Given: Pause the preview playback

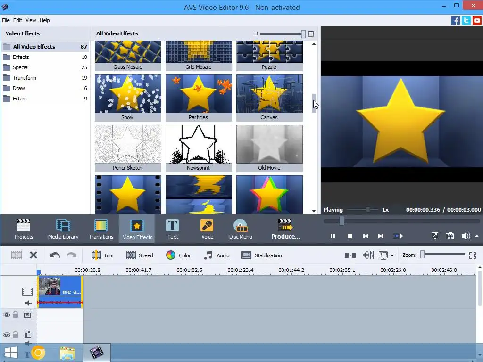Looking at the screenshot, I should coord(333,236).
